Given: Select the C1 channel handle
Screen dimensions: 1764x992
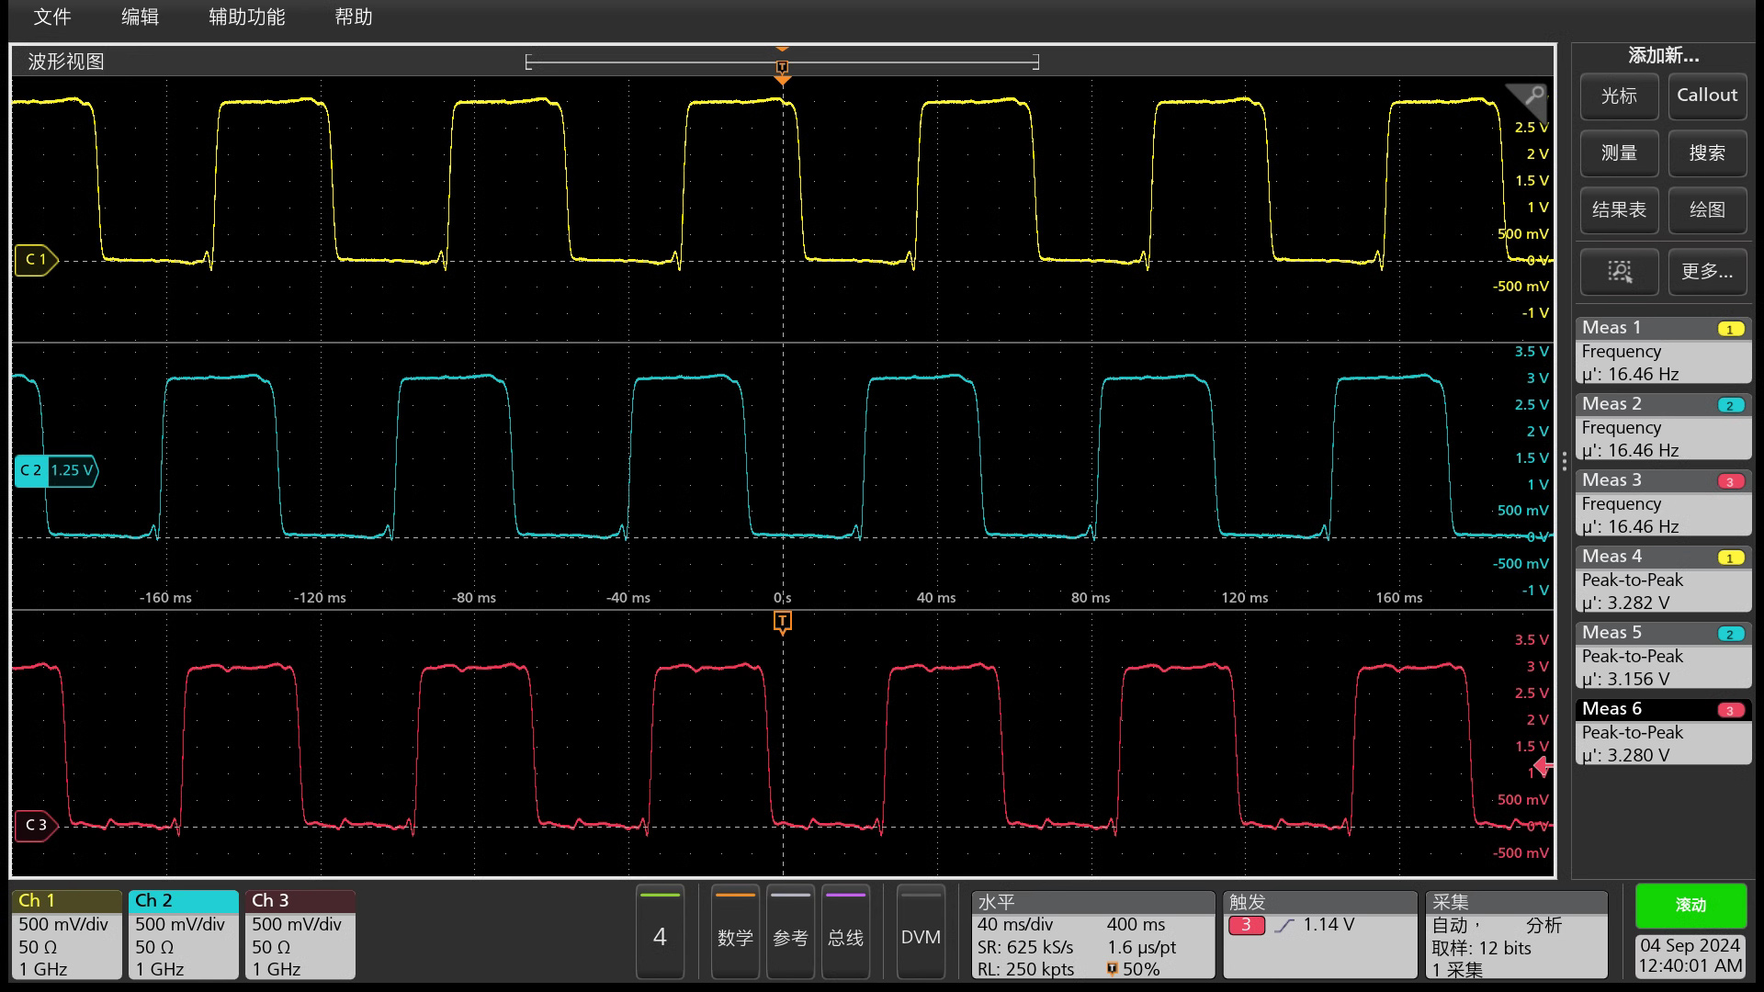Looking at the screenshot, I should pyautogui.click(x=36, y=260).
